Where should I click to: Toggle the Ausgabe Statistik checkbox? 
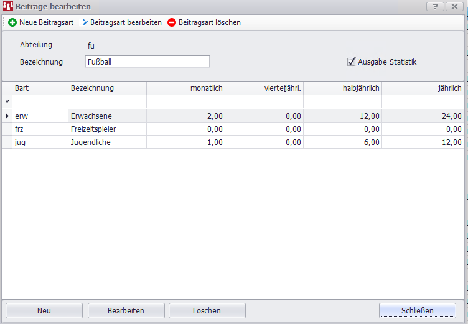[352, 62]
